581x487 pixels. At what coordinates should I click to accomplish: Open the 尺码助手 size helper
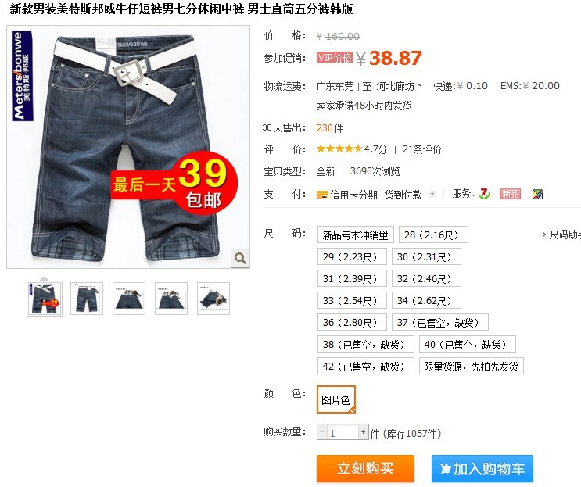[561, 235]
